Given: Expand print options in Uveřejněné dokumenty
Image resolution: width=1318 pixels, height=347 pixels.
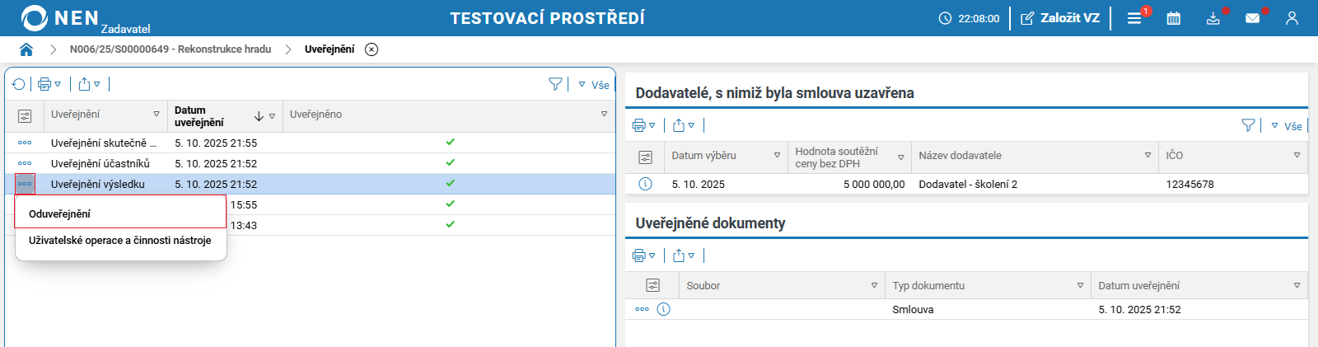Looking at the screenshot, I should (x=652, y=256).
